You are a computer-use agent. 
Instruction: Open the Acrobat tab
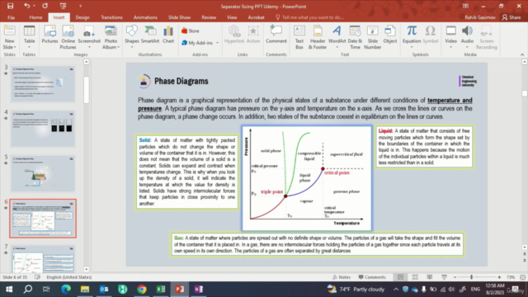pyautogui.click(x=256, y=17)
